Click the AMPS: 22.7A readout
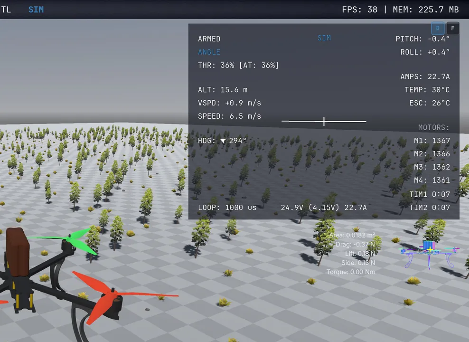The width and height of the screenshot is (469, 342). [425, 76]
